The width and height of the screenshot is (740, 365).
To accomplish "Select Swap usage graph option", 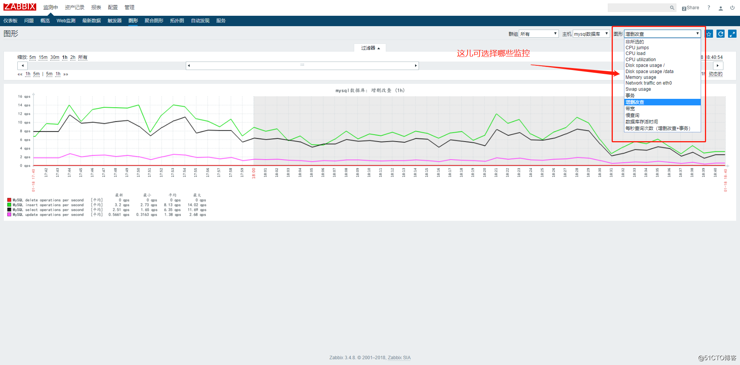I will click(x=662, y=89).
